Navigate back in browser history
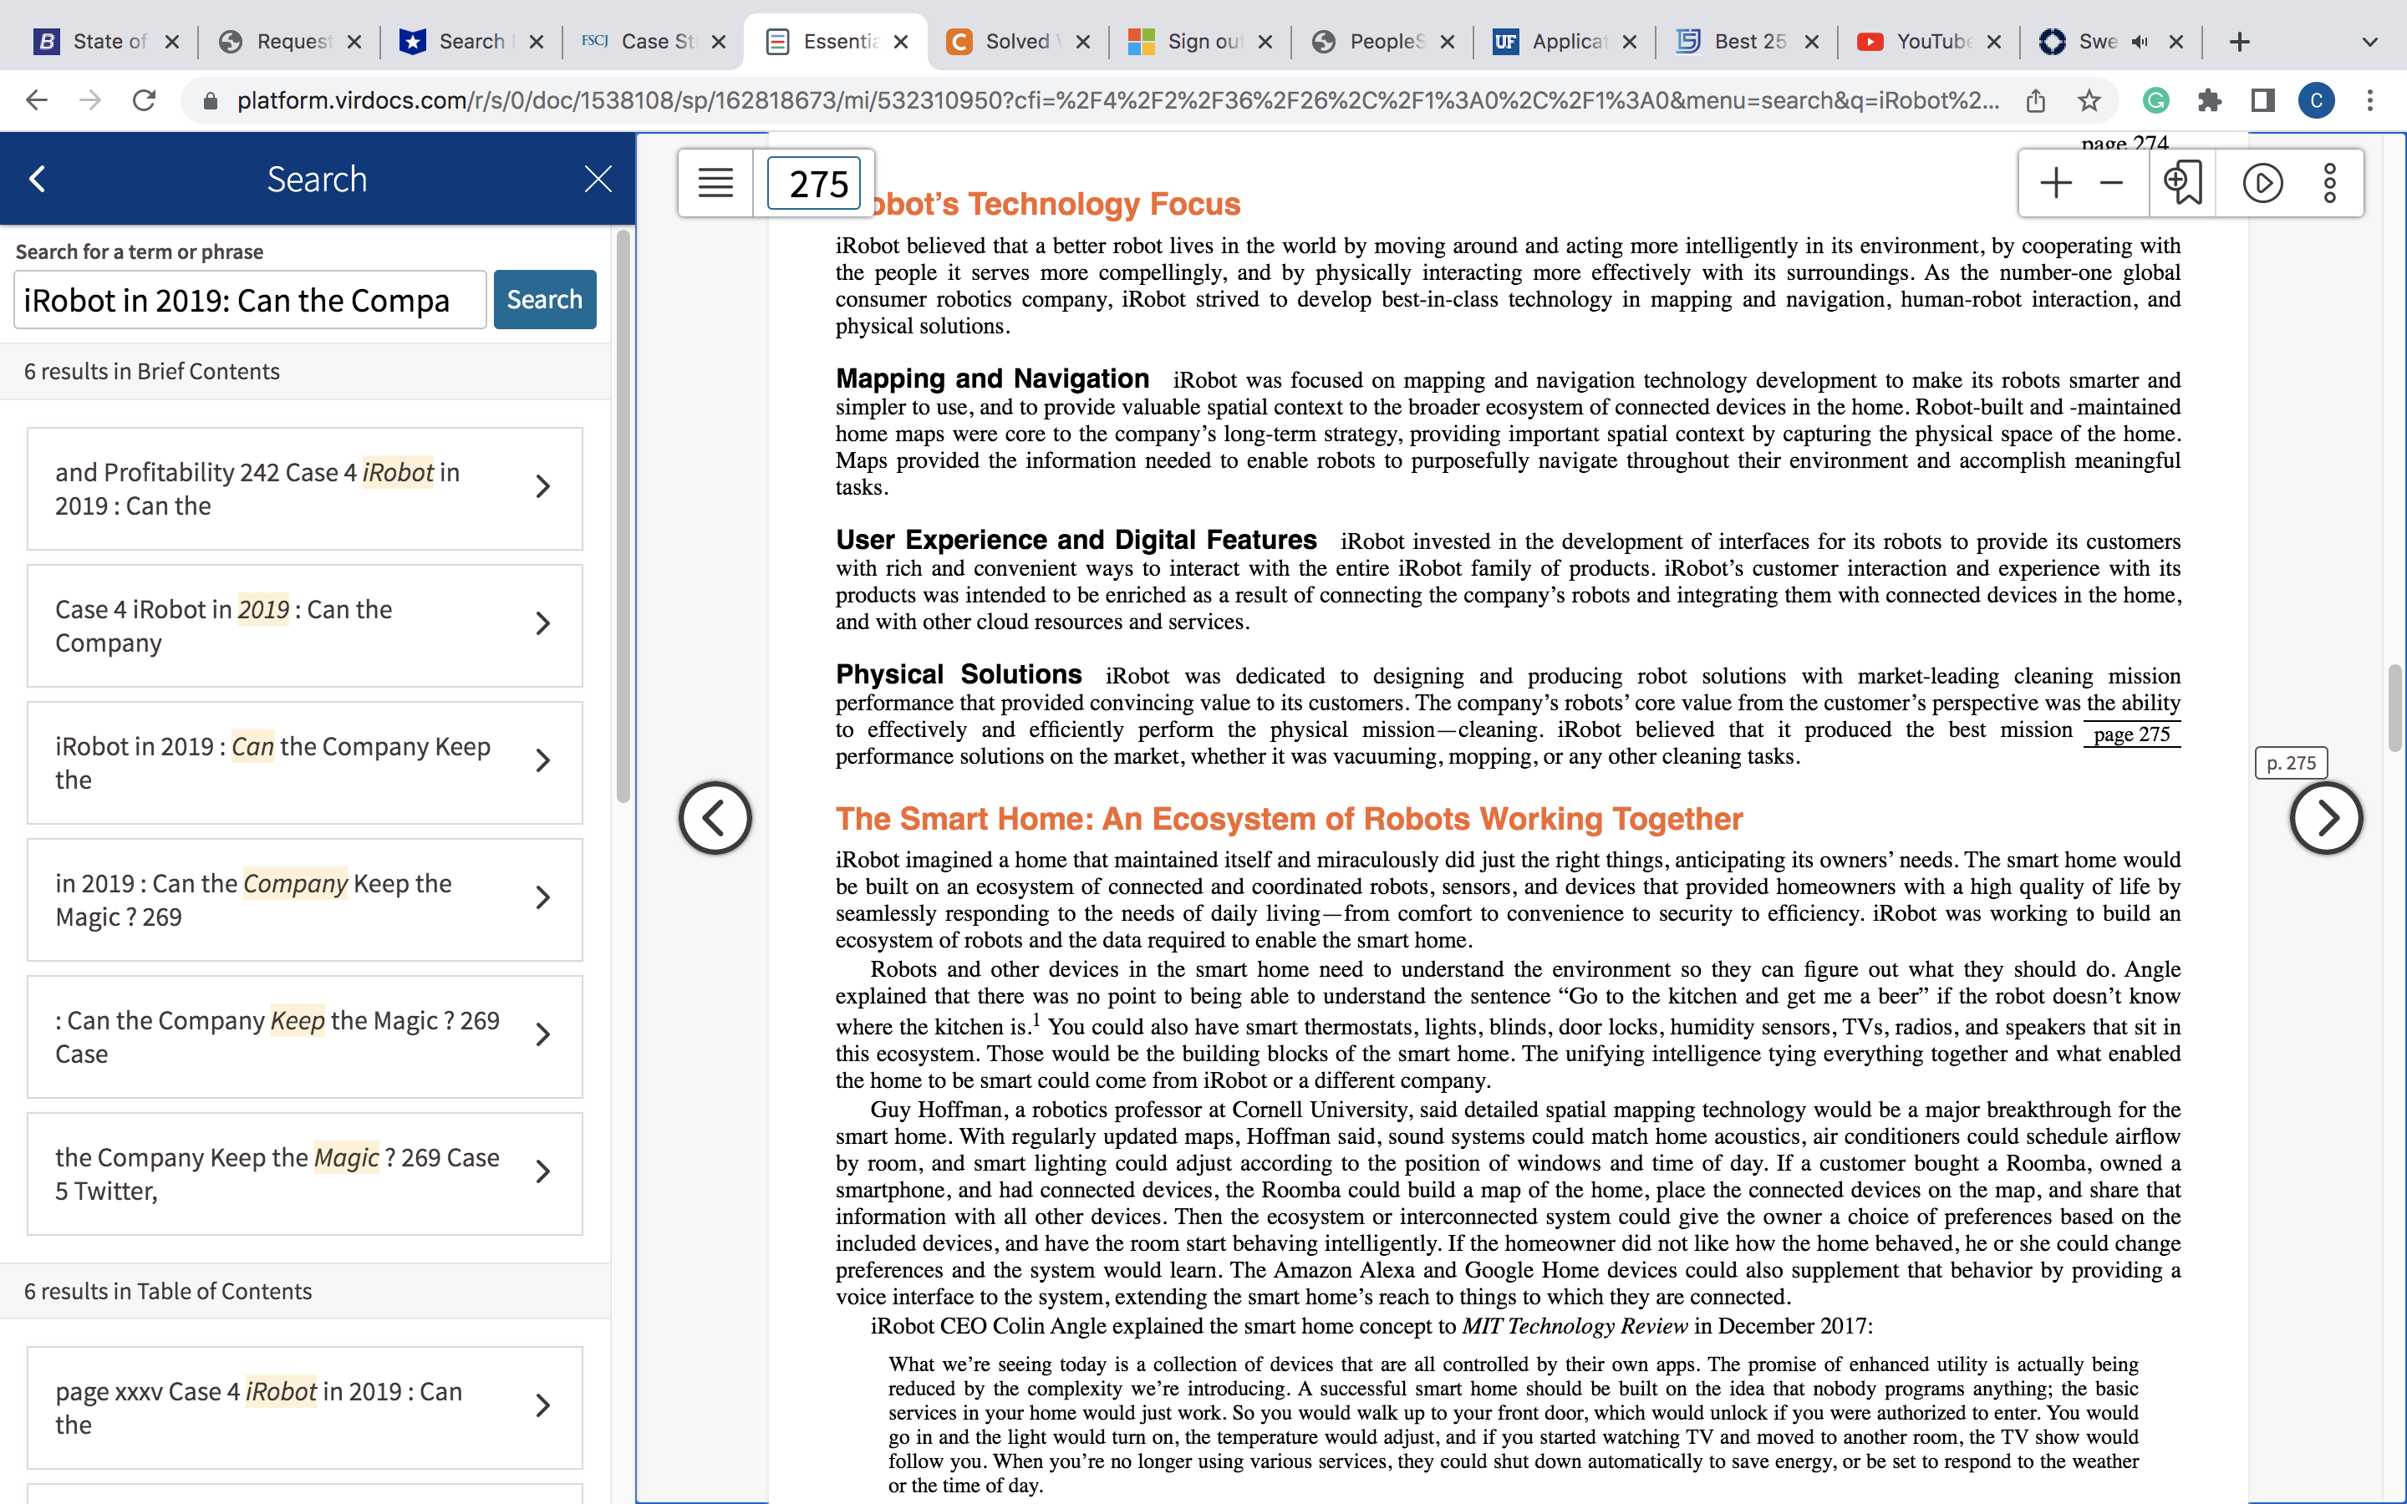The width and height of the screenshot is (2407, 1504). (37, 100)
